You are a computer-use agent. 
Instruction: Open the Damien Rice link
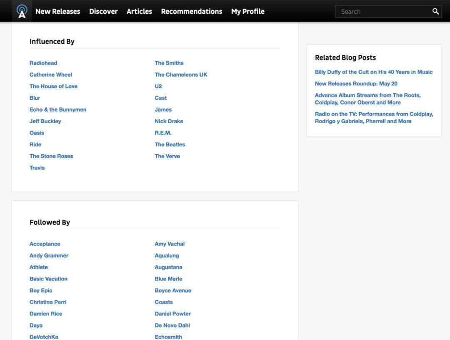click(x=46, y=314)
